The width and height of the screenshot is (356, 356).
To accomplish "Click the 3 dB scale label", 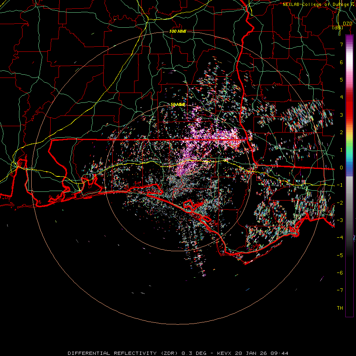I will 341,115.
